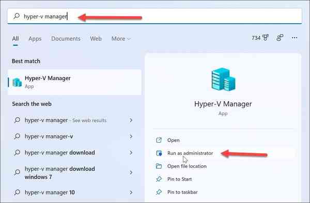Click the Open launch icon

click(159, 140)
